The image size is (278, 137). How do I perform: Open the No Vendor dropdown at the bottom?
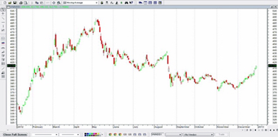(199, 135)
